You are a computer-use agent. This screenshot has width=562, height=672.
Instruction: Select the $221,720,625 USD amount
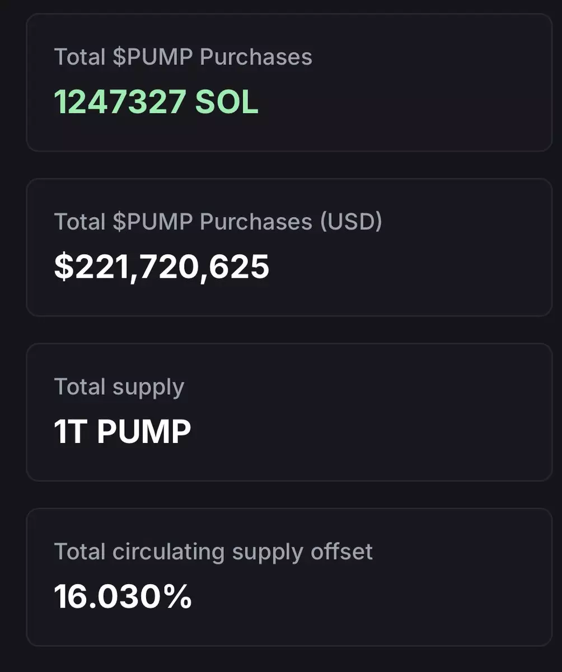(161, 267)
